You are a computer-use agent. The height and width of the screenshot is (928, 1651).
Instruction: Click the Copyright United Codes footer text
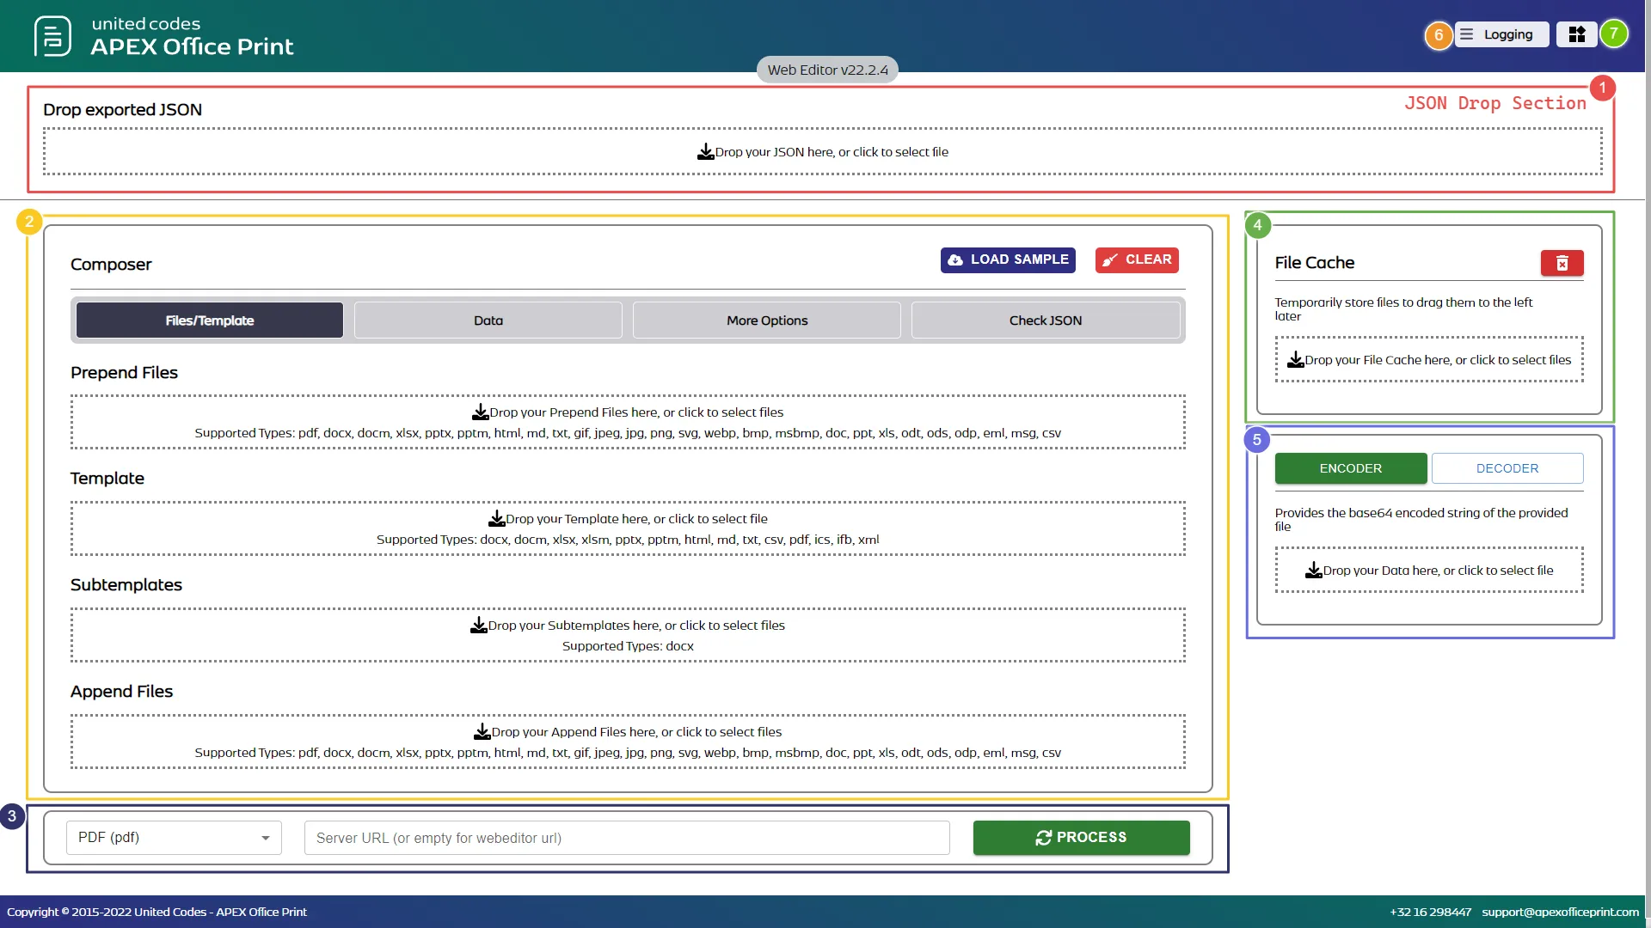(157, 912)
